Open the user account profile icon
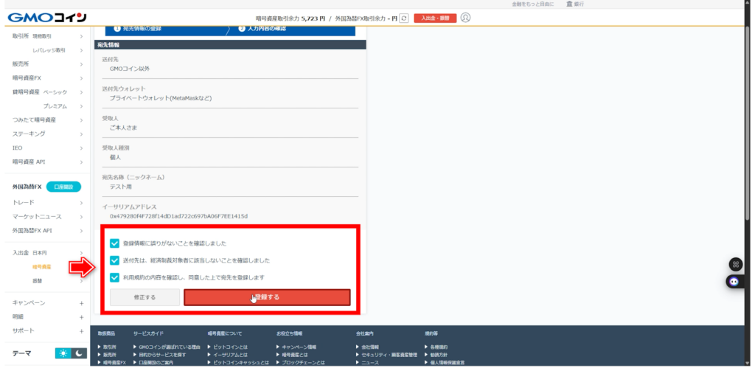 (465, 18)
